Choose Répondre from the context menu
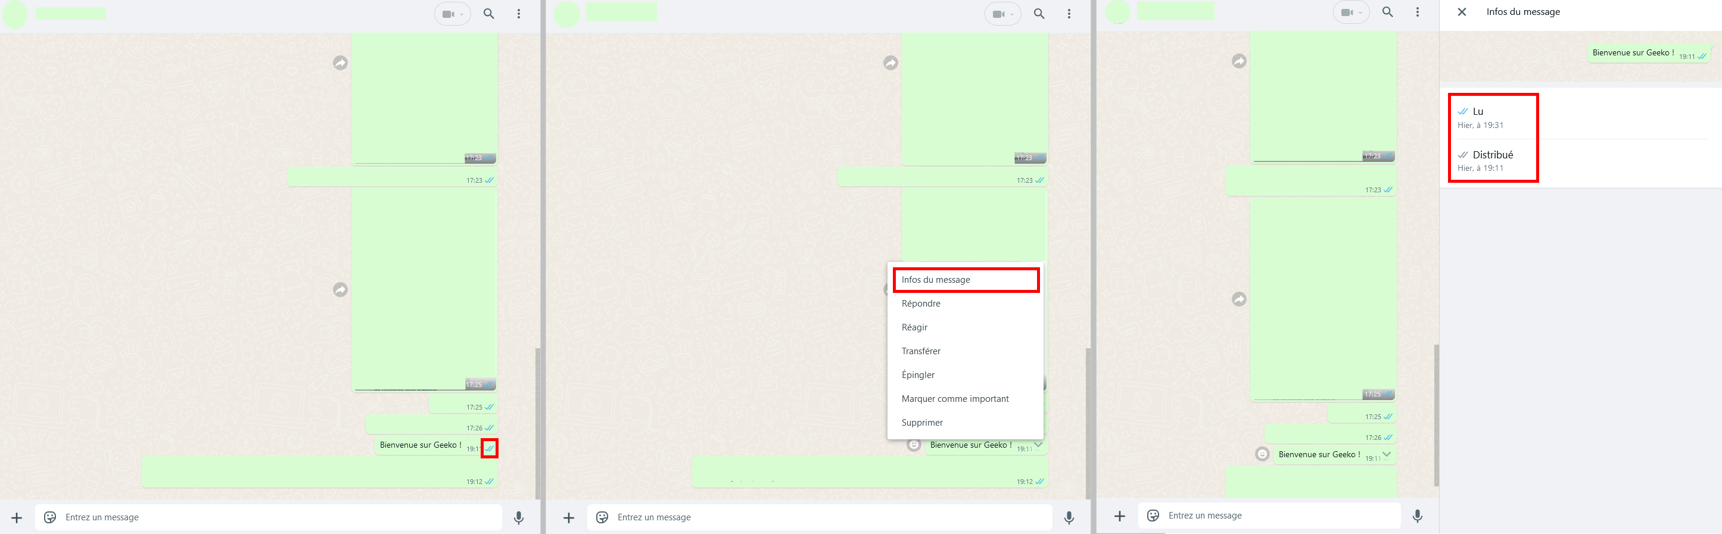Viewport: 1722px width, 534px height. 966,304
